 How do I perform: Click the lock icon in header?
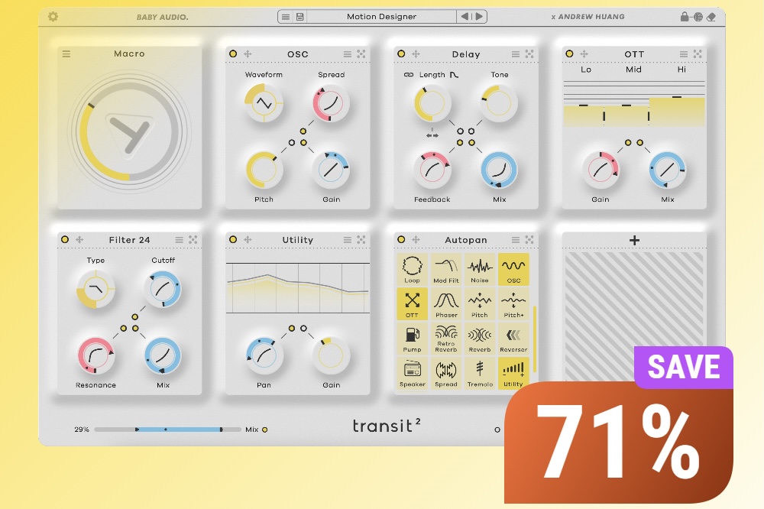coord(685,17)
